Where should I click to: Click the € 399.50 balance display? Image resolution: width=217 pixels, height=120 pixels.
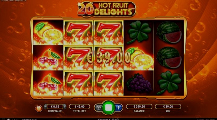coord(139,106)
